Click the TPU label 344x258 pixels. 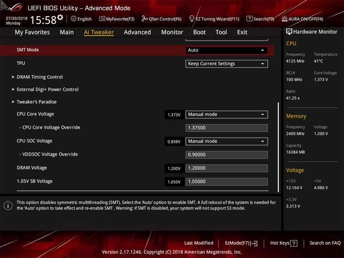21,64
